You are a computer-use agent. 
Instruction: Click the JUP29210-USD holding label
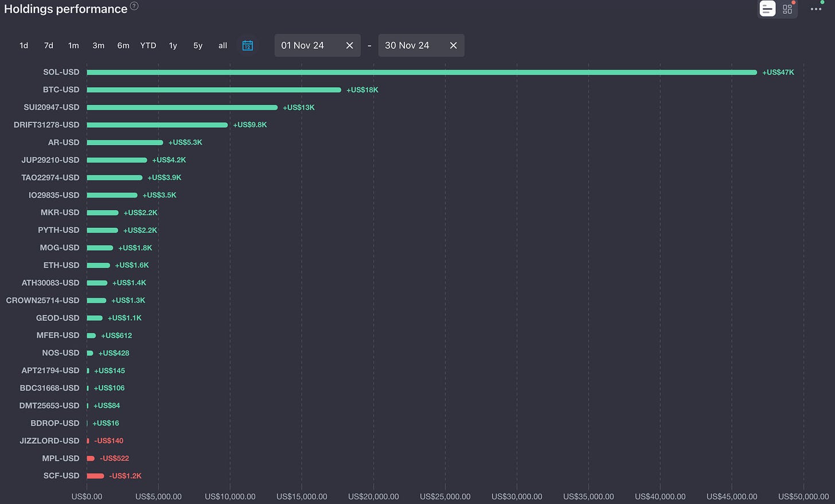pyautogui.click(x=50, y=160)
